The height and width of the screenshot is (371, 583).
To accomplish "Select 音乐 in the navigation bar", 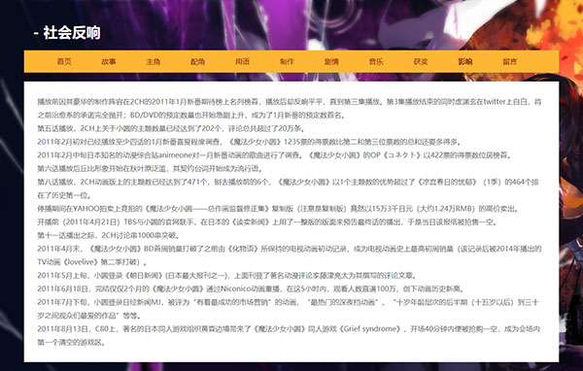I will (x=376, y=62).
